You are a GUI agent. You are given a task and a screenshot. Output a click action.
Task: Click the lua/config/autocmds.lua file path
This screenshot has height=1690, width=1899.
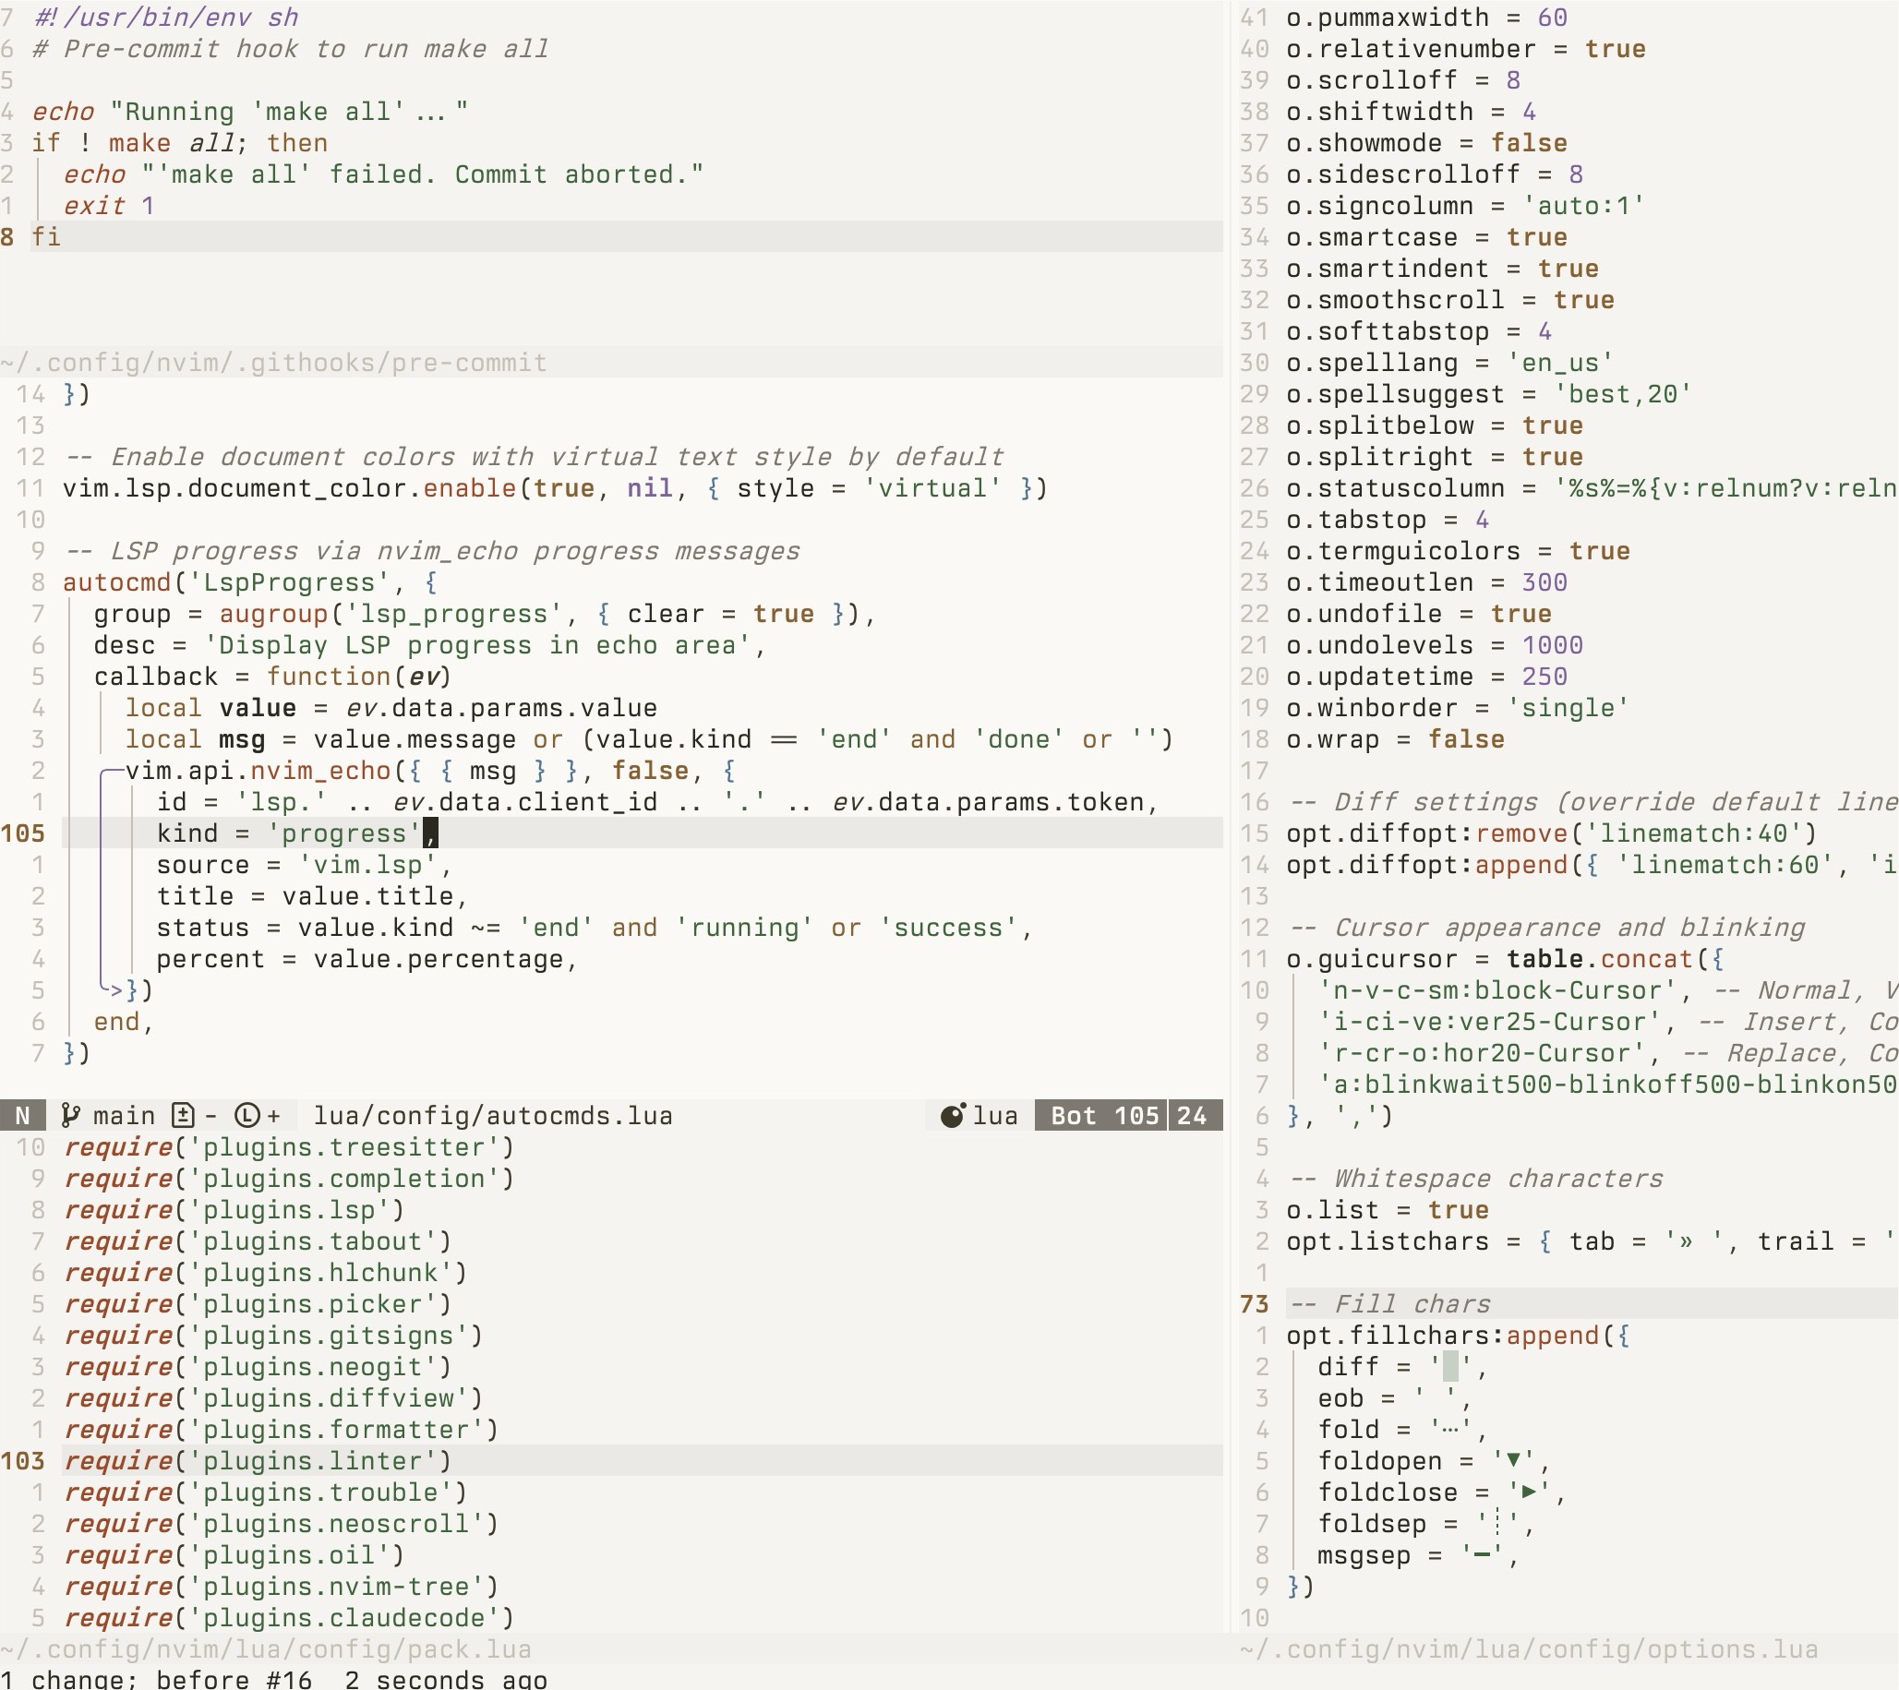click(492, 1116)
